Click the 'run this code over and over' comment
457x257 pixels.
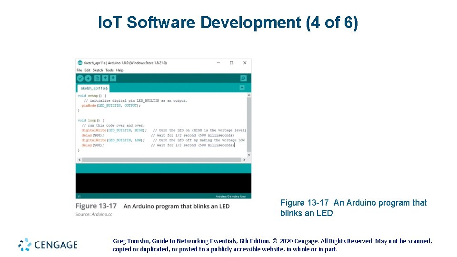click(113, 125)
